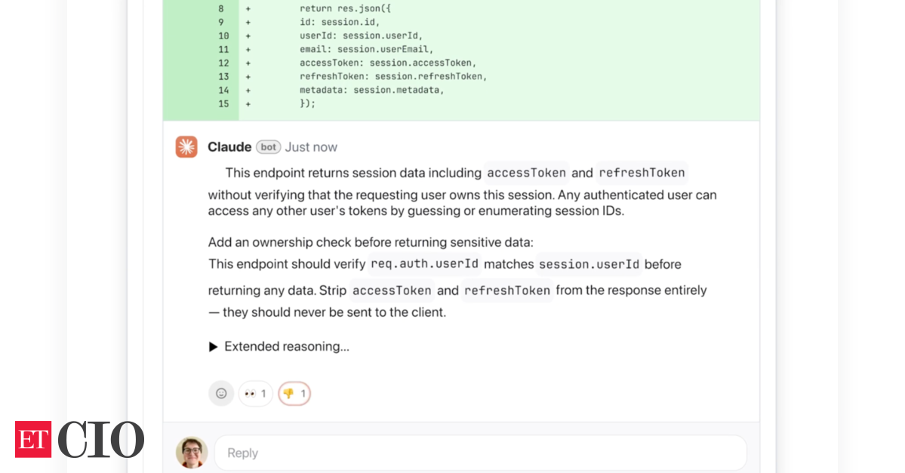
Task: Click the bot badge next to Claude
Action: 268,147
